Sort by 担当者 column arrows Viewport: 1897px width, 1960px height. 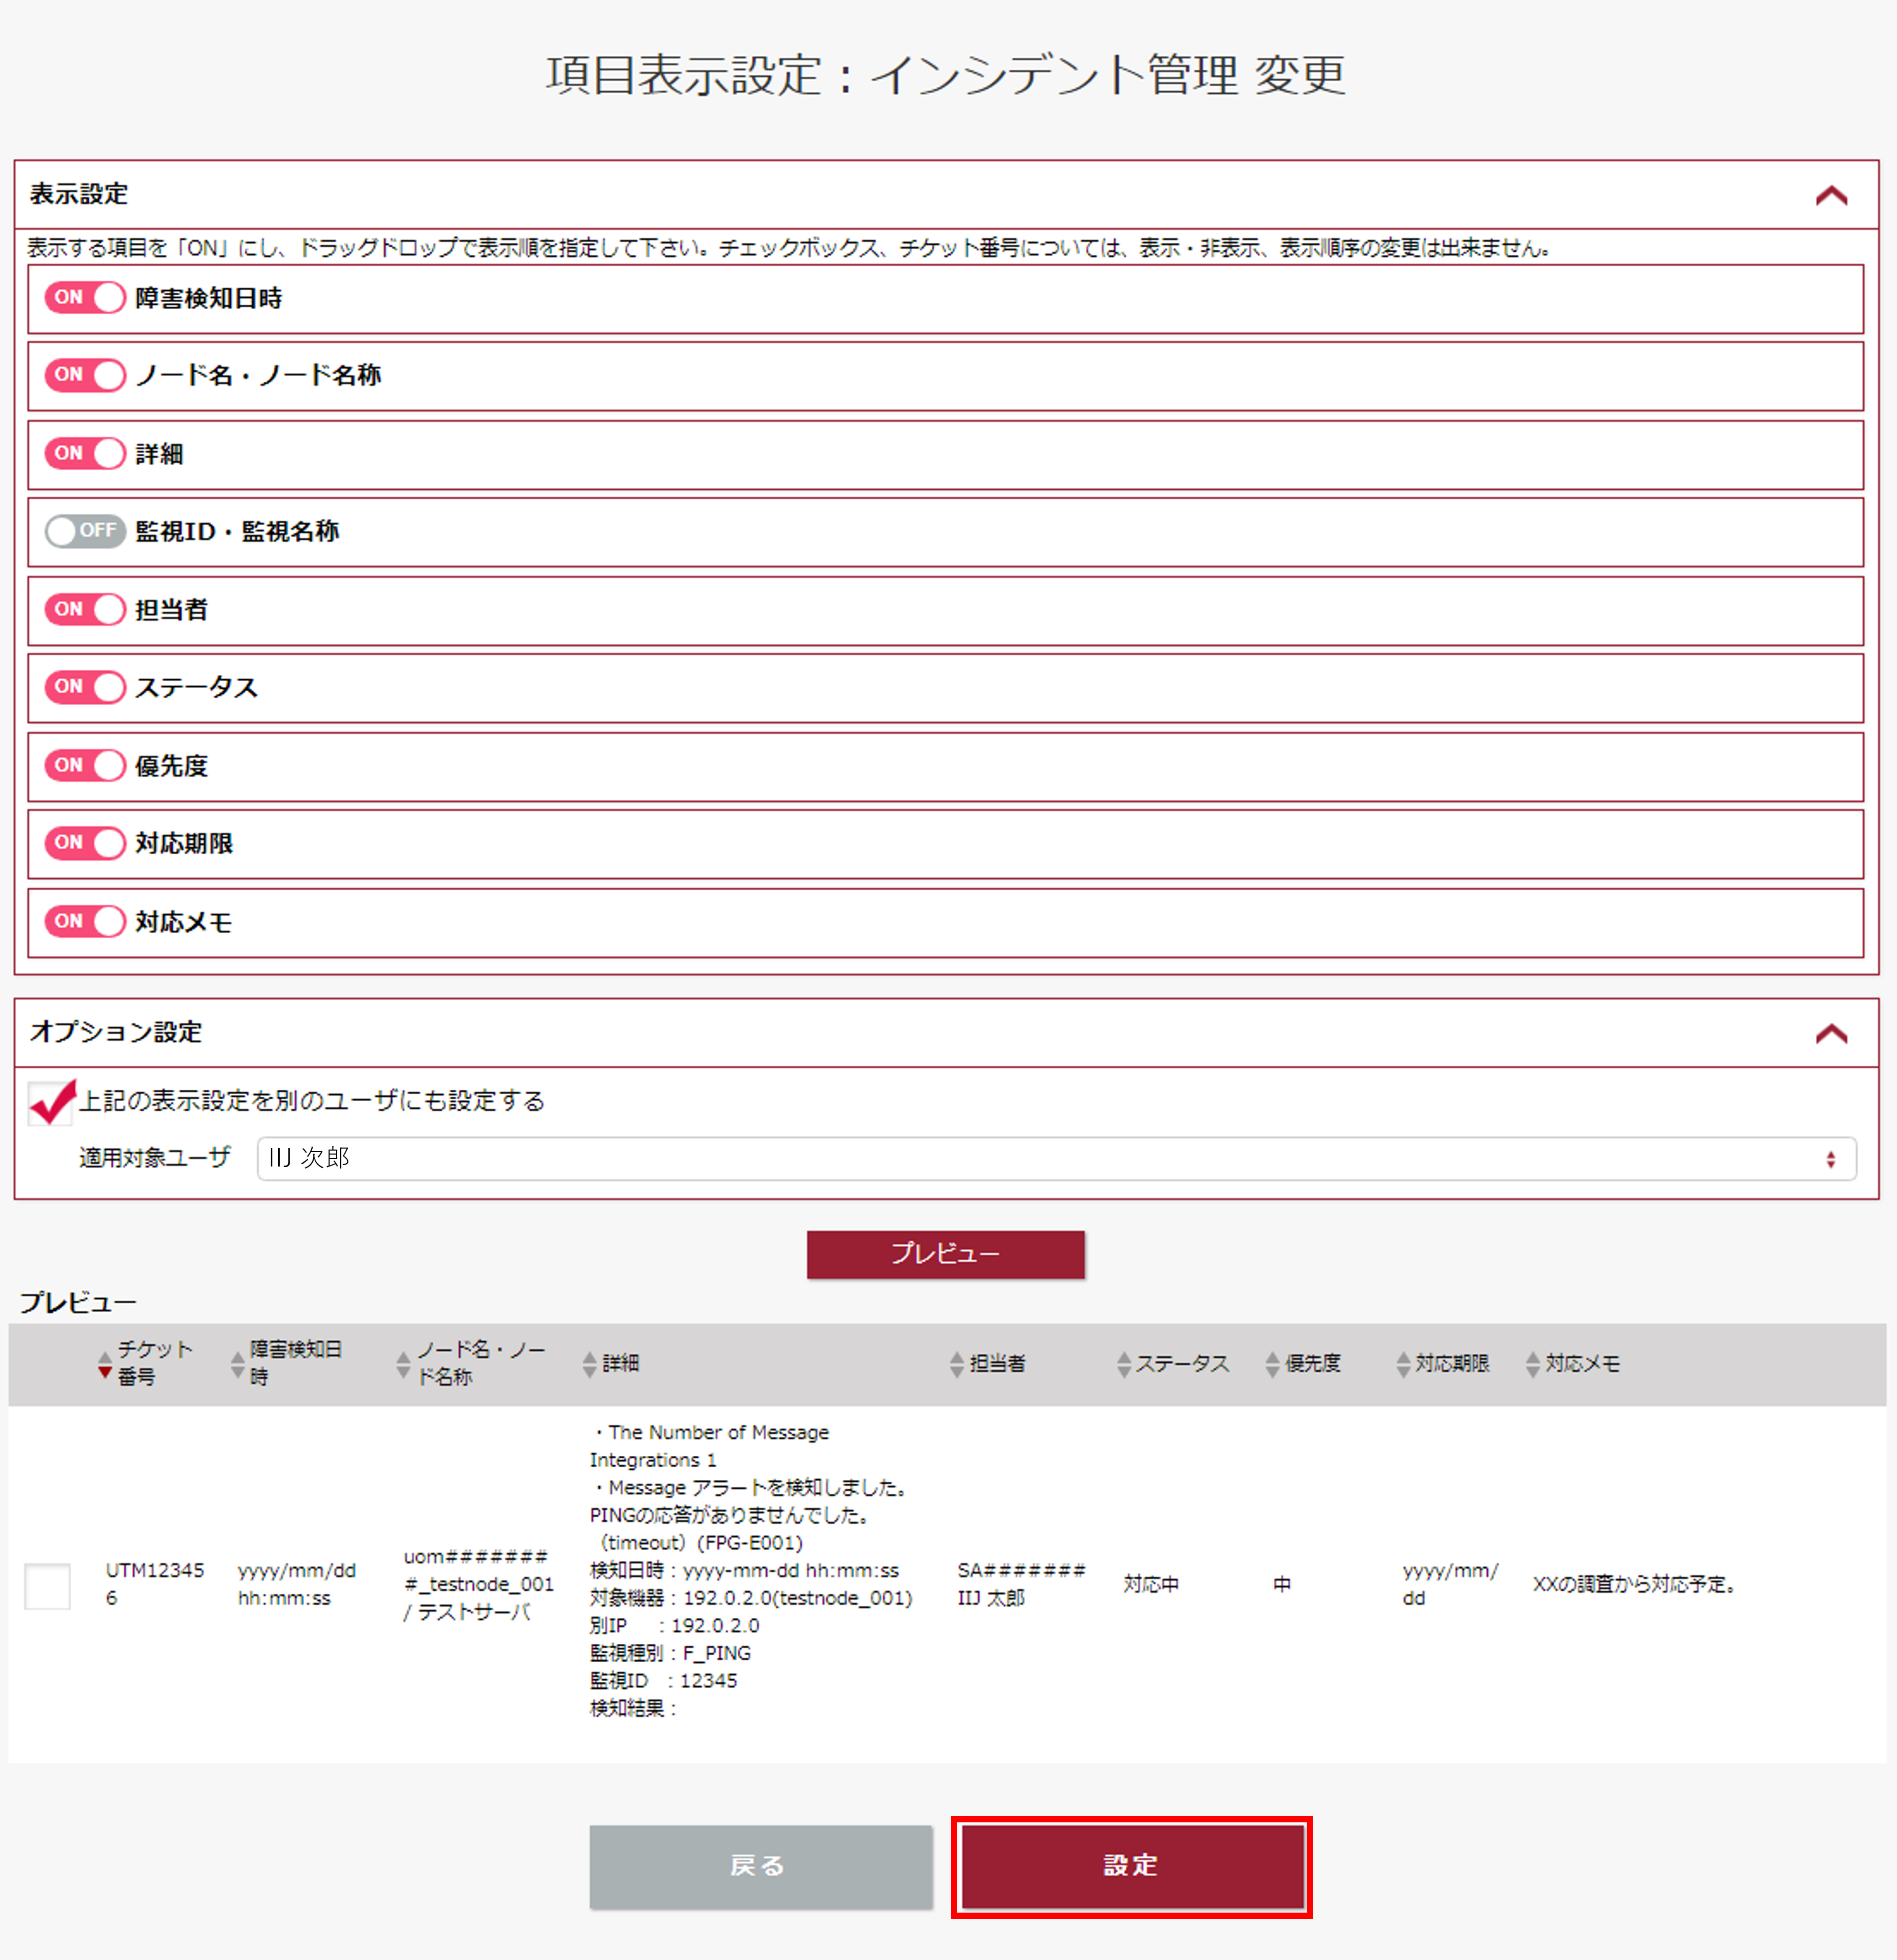pos(957,1364)
